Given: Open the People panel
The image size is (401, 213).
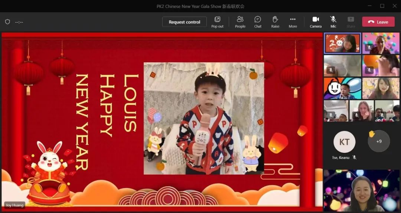Looking at the screenshot, I should [x=240, y=22].
